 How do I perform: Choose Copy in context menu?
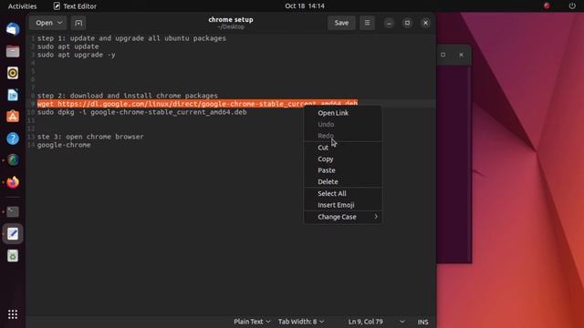[343, 159]
